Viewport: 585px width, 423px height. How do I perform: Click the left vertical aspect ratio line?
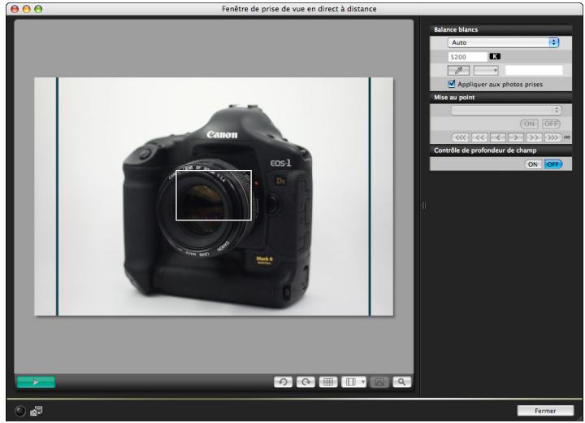pos(57,197)
